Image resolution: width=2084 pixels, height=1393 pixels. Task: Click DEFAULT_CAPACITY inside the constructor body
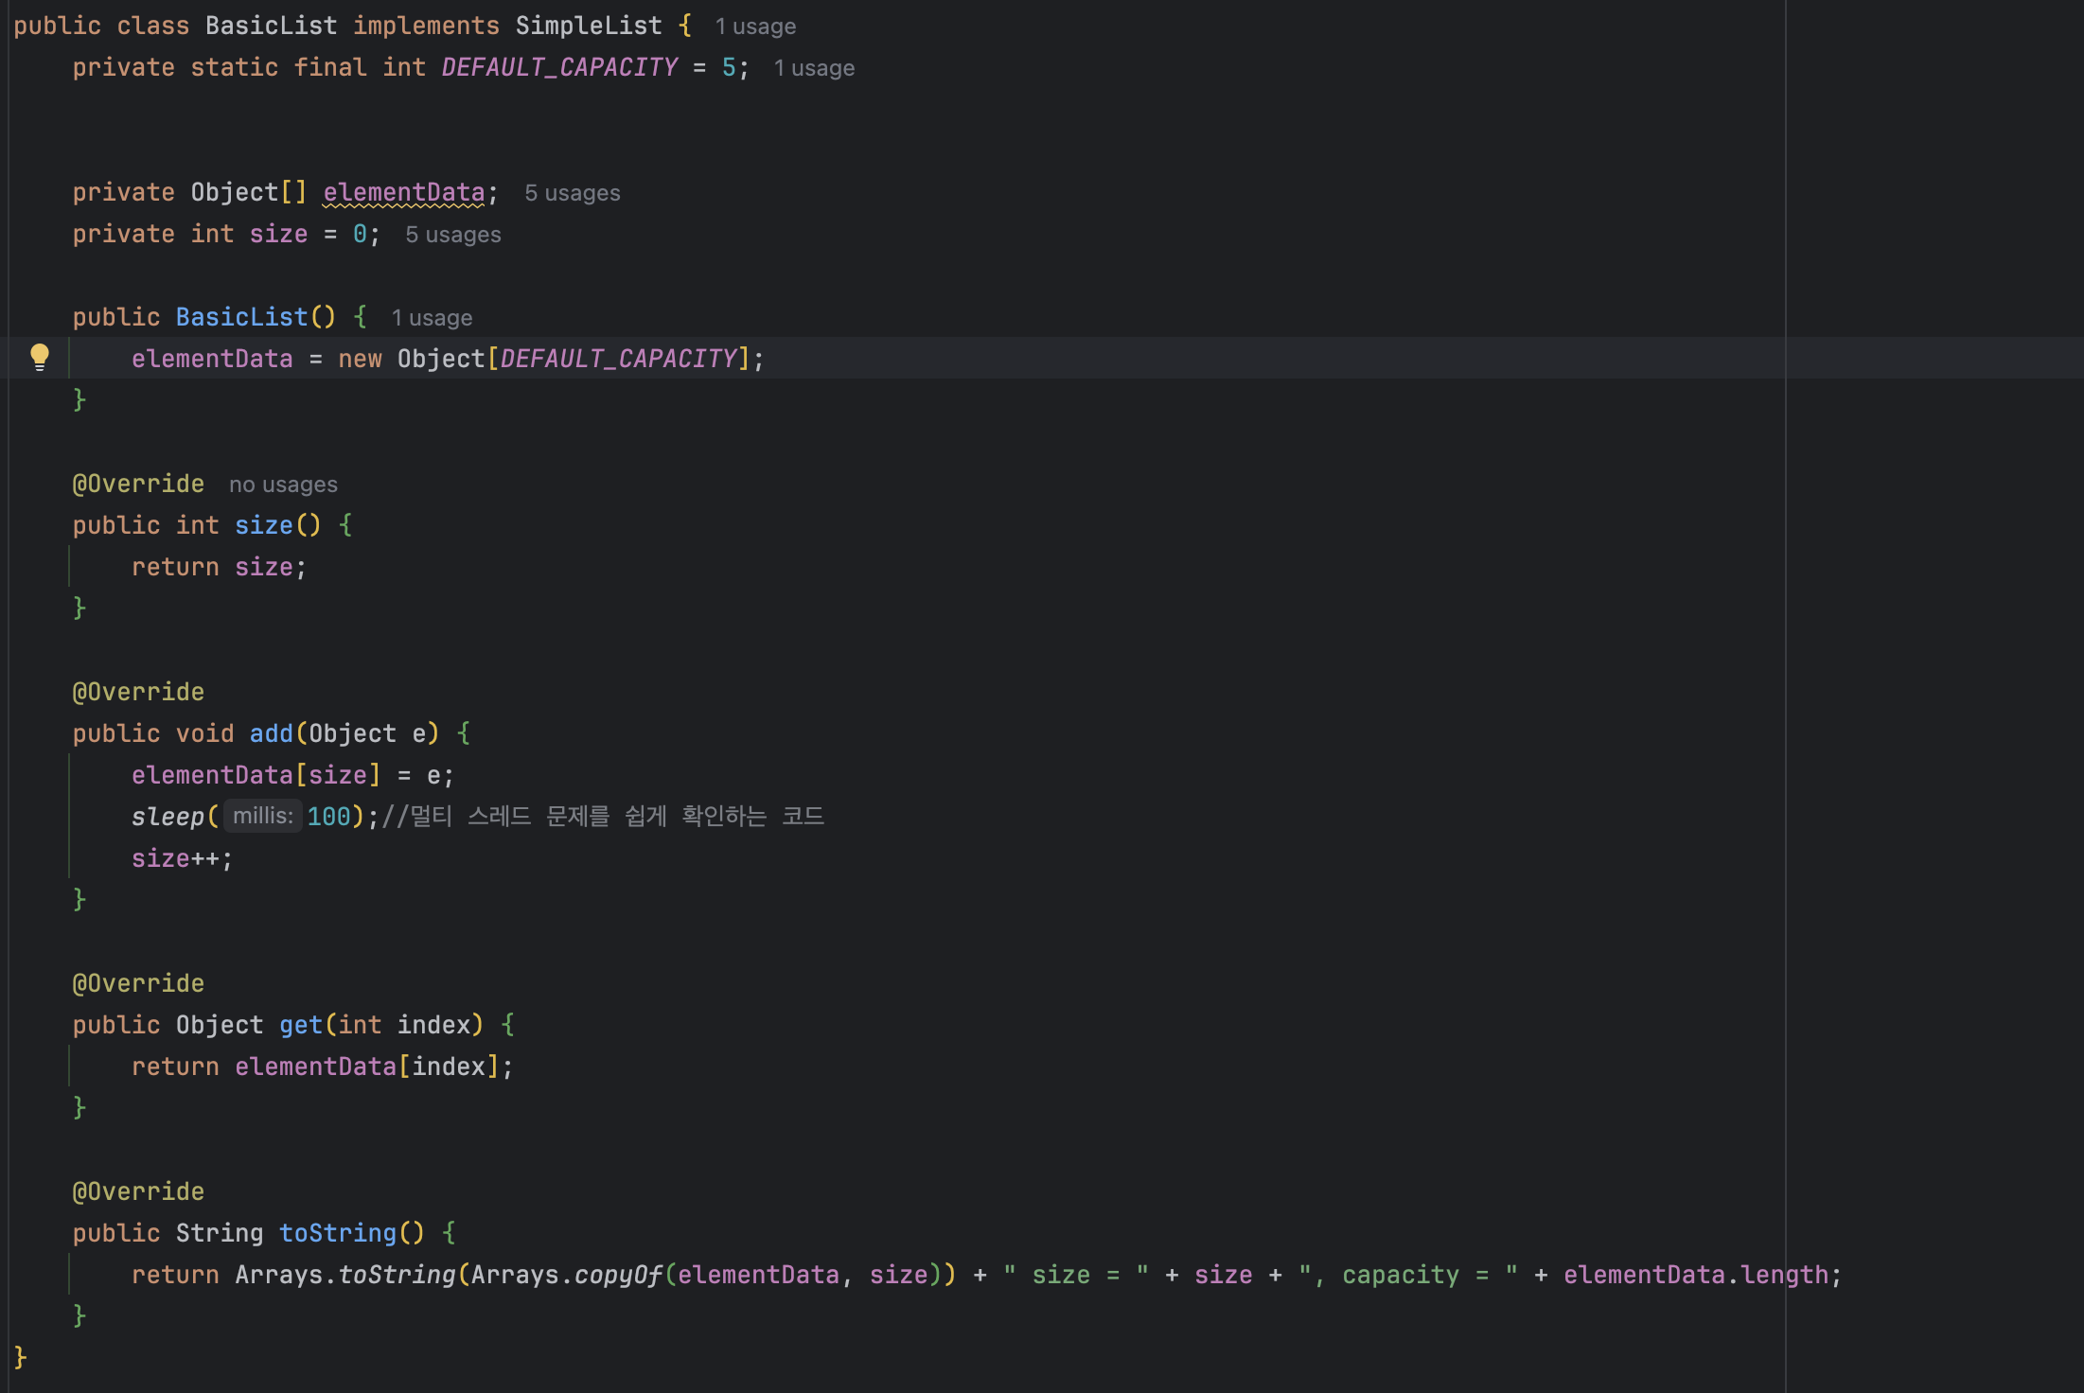click(x=618, y=359)
